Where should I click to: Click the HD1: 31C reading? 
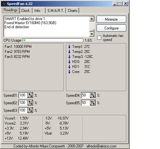(81, 67)
